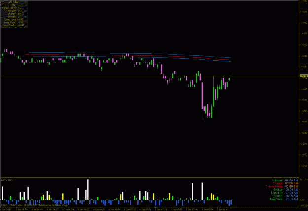Screen dimensions: 308x211
Task: Click the 03:09 PM Tokyo time value
Action: point(291,183)
